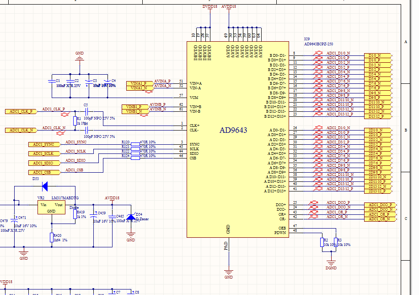This screenshot has height=295, width=419.
Task: Select resistor R124 on CSB line
Action: click(x=135, y=158)
